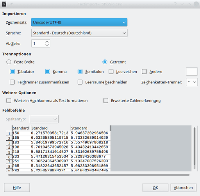Click the vertical scrollbar of the preview table
This screenshot has width=200, height=196.
pos(195,148)
